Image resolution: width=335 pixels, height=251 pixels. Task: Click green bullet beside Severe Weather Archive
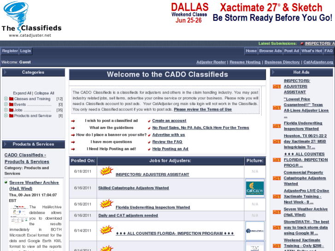[6, 182]
